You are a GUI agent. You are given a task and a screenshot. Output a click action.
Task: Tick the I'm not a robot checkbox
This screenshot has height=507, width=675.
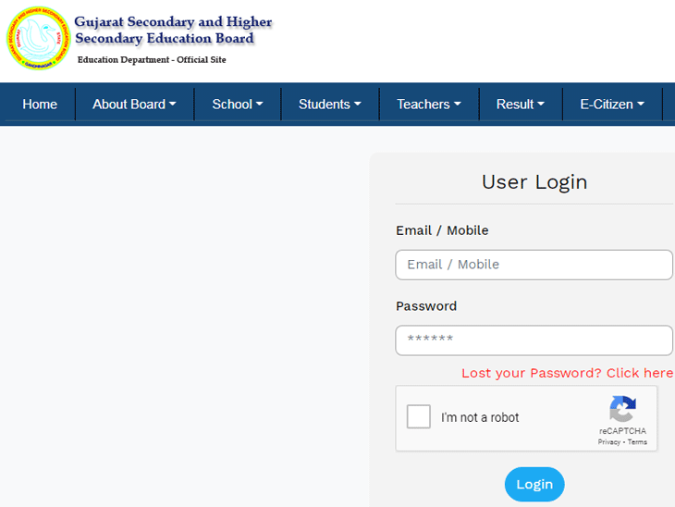[x=419, y=416]
